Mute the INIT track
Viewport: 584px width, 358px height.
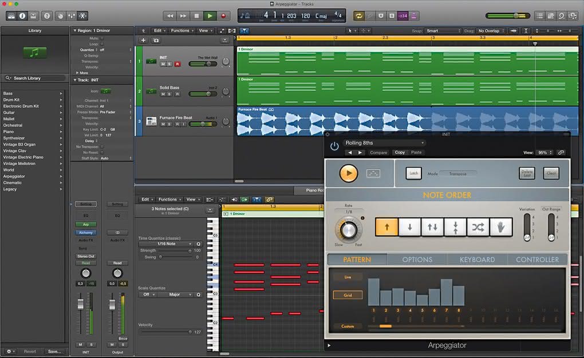pyautogui.click(x=163, y=64)
